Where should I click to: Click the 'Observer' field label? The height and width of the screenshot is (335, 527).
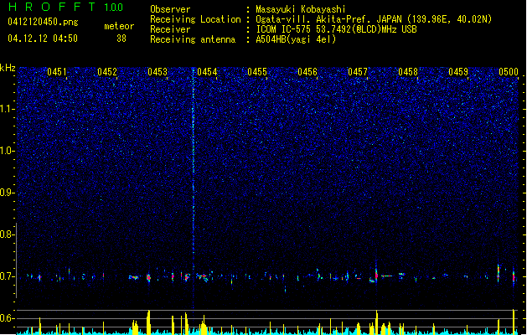(x=170, y=9)
